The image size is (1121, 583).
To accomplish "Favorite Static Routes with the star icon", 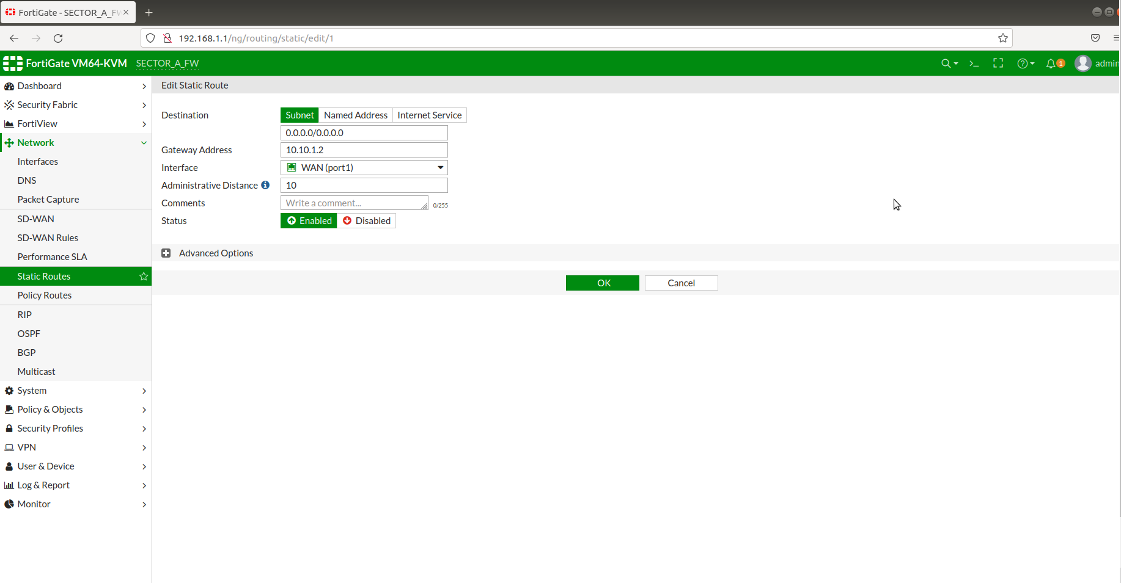I will pos(144,277).
